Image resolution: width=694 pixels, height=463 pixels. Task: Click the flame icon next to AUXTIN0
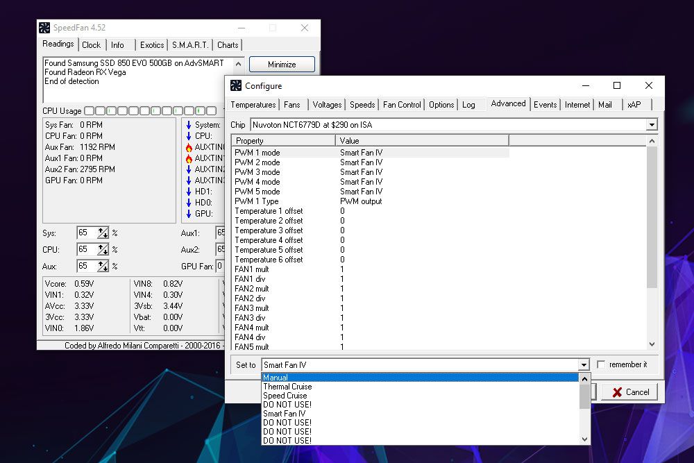(x=189, y=147)
